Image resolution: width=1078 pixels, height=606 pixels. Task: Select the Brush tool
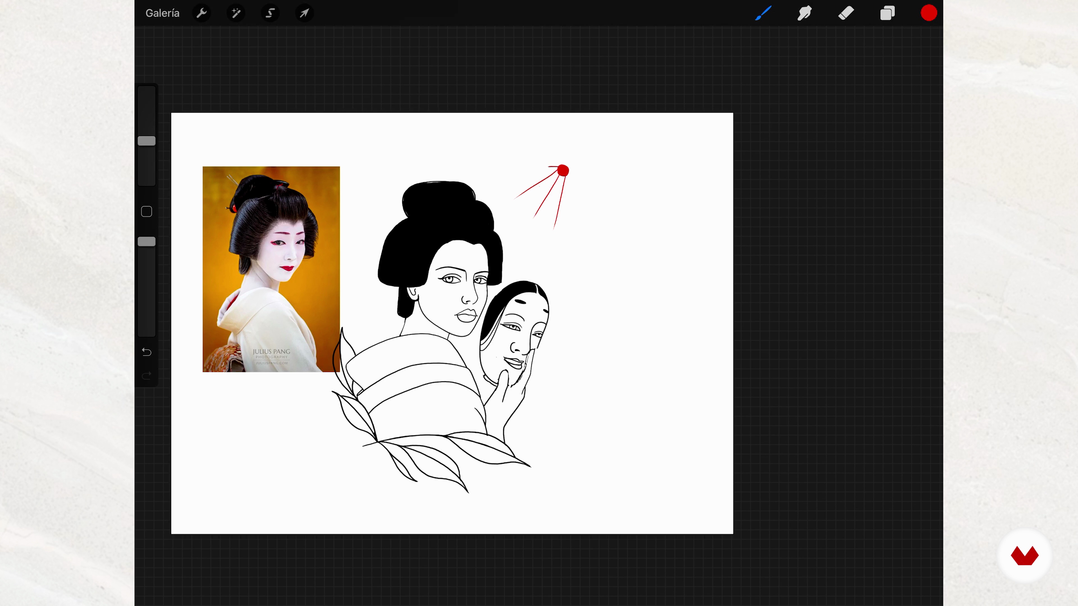pyautogui.click(x=763, y=13)
